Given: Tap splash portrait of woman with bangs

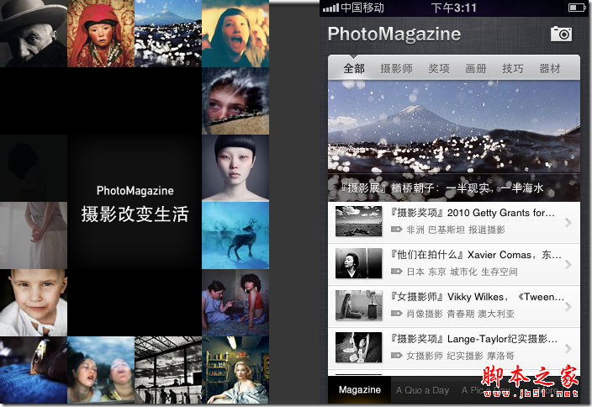Looking at the screenshot, I should (235, 168).
